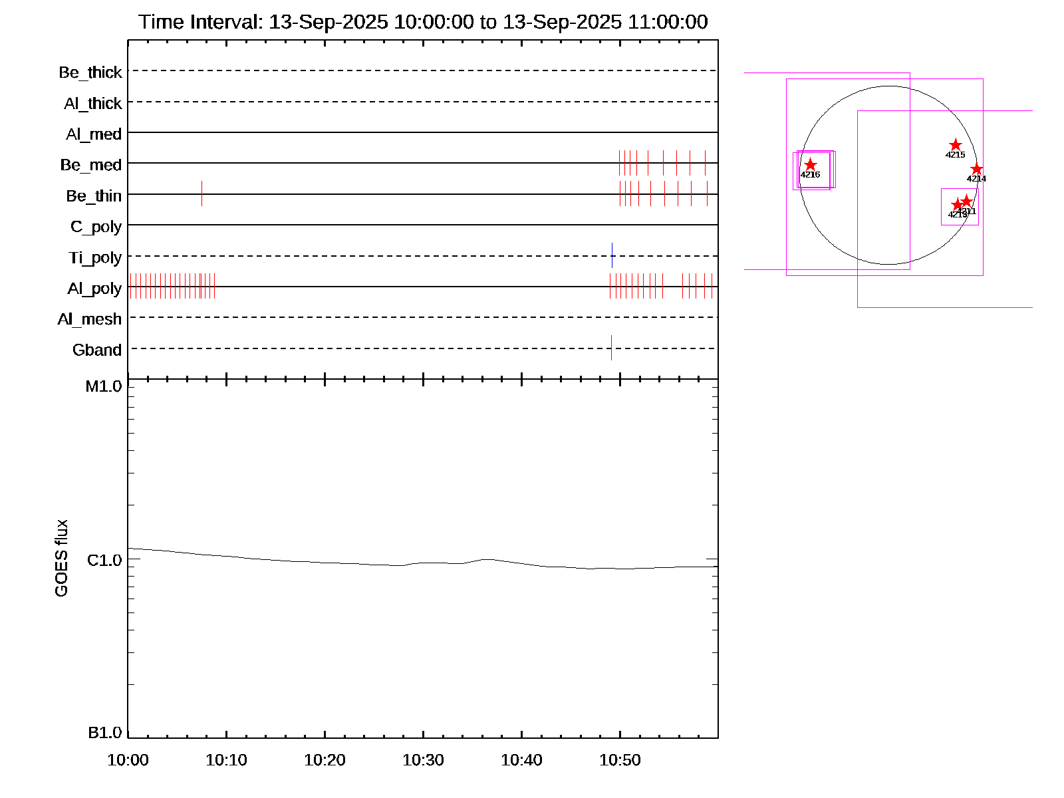Click the Be_thick filter label

pyautogui.click(x=90, y=72)
